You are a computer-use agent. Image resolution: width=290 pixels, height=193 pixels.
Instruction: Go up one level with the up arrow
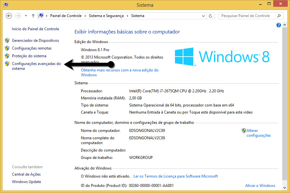coord(33,15)
